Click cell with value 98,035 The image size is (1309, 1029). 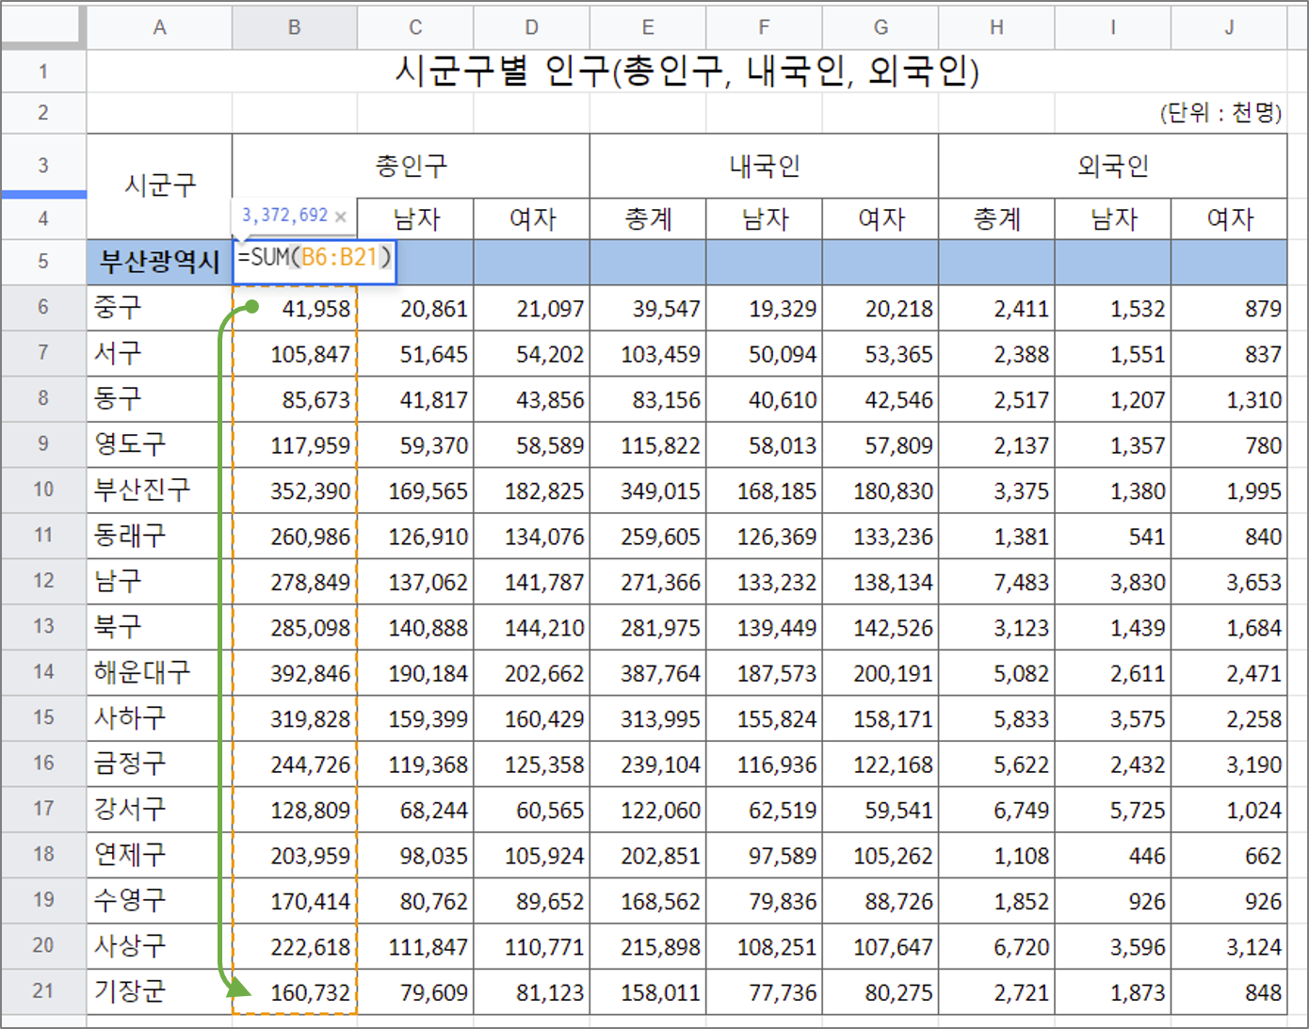[x=415, y=855]
